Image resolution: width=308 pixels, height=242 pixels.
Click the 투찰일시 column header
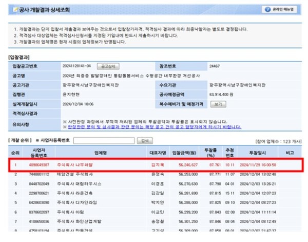[x=258, y=153]
